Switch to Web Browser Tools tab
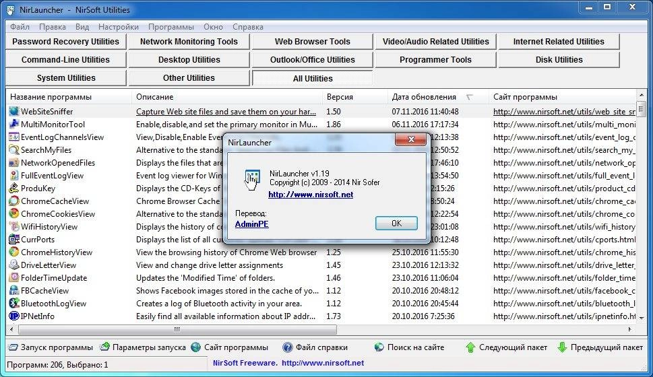Image resolution: width=653 pixels, height=377 pixels. tap(312, 42)
